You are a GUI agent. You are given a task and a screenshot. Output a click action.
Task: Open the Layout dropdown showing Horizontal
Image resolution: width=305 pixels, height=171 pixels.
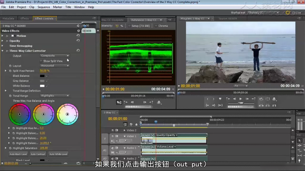(54, 66)
